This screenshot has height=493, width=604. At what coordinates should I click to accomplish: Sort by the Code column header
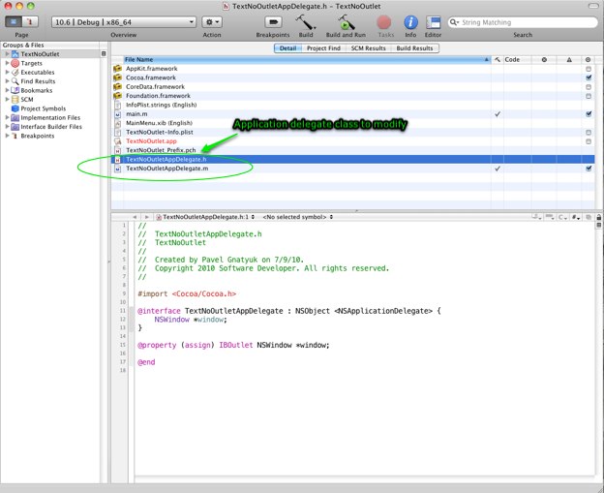pyautogui.click(x=517, y=59)
